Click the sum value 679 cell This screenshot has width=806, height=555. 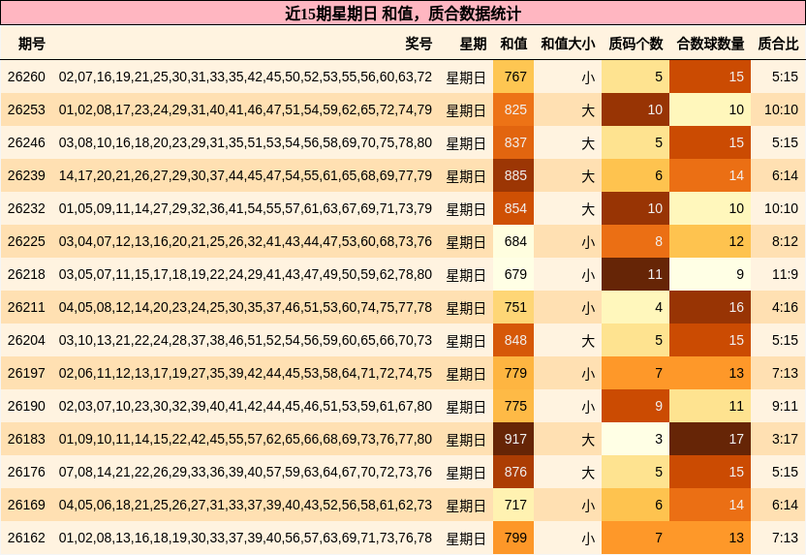click(513, 274)
